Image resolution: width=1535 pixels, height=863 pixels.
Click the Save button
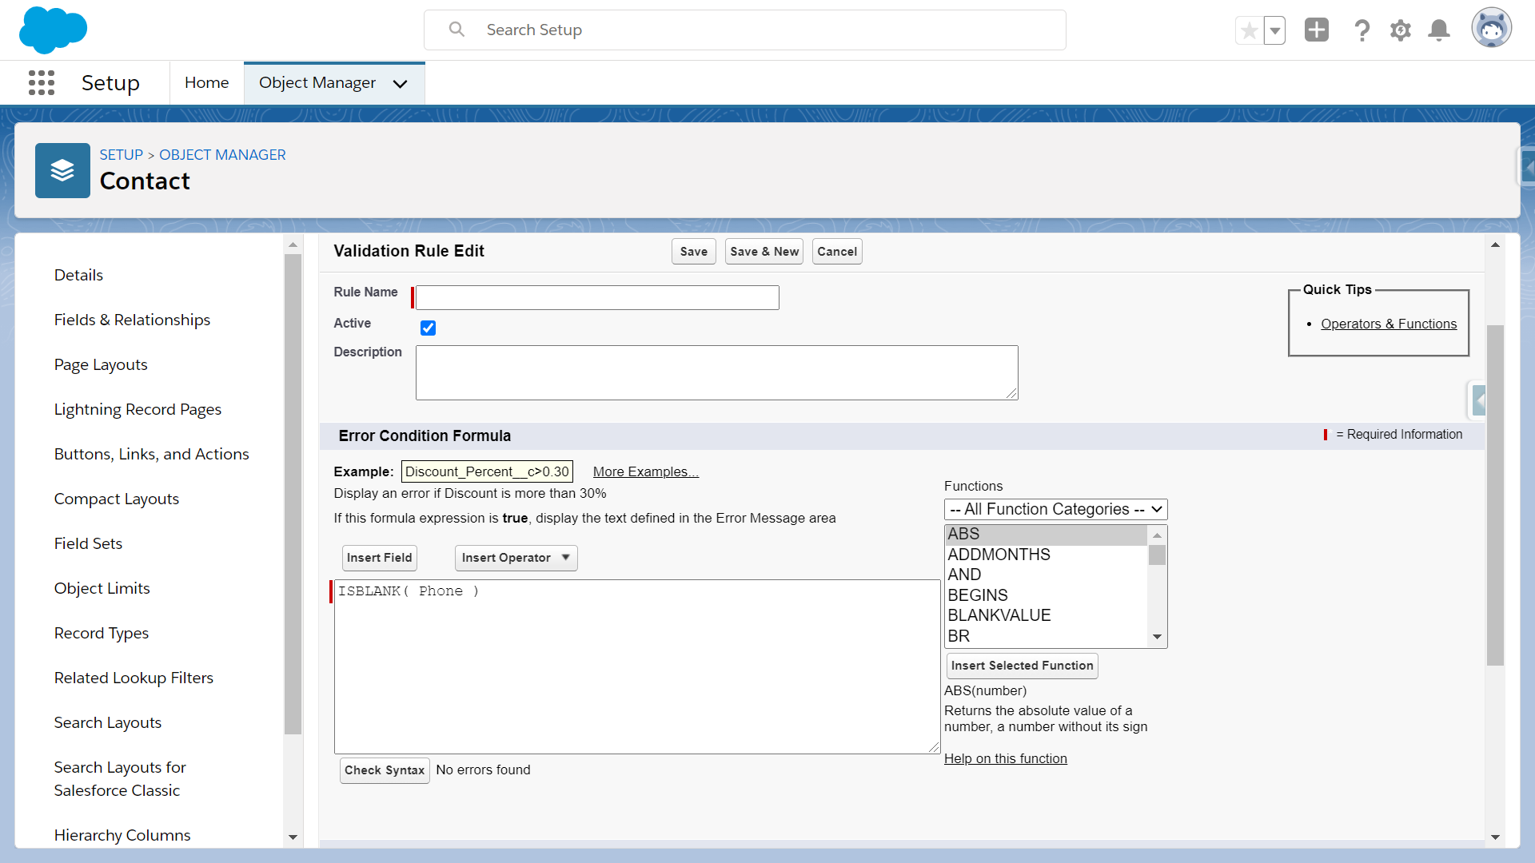[x=693, y=252]
